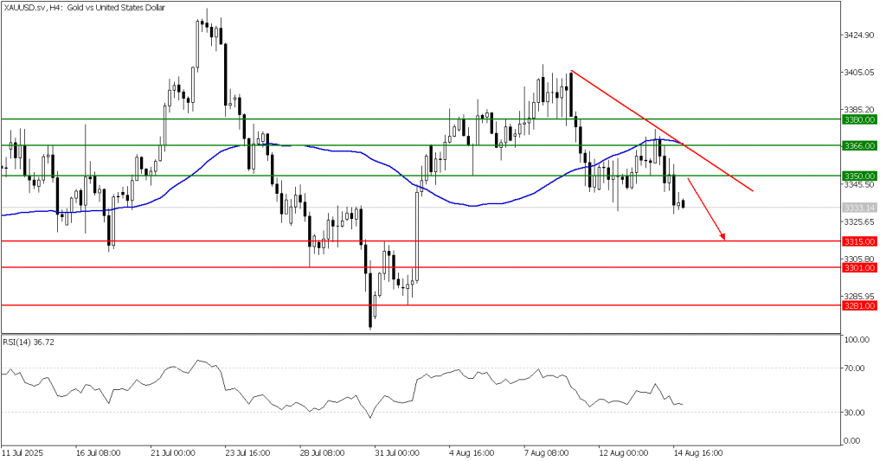Click the current price label 3333.14
The height and width of the screenshot is (461, 886).
click(x=859, y=208)
